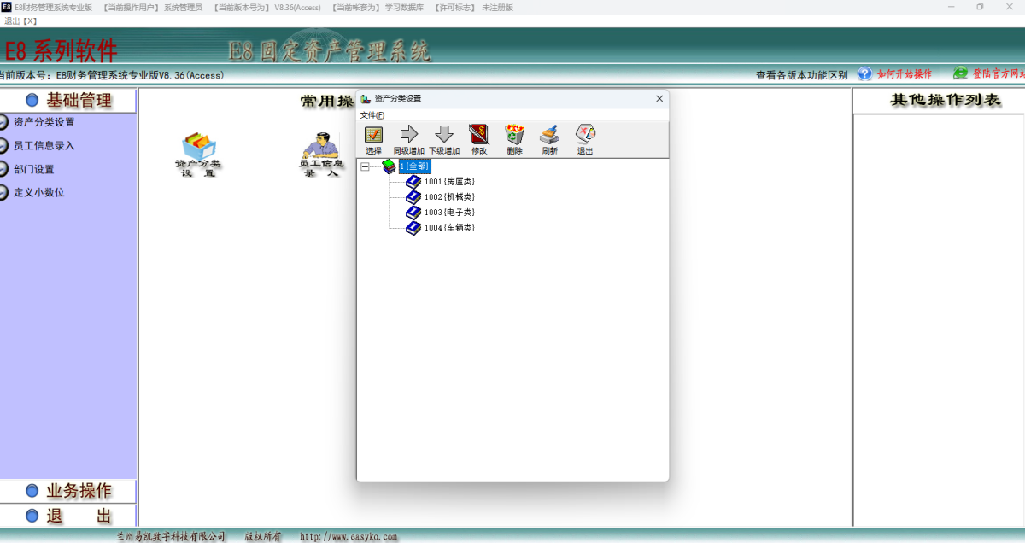This screenshot has width=1025, height=543.
Task: Click the 同级增加 right-arrow icon
Action: pos(408,135)
